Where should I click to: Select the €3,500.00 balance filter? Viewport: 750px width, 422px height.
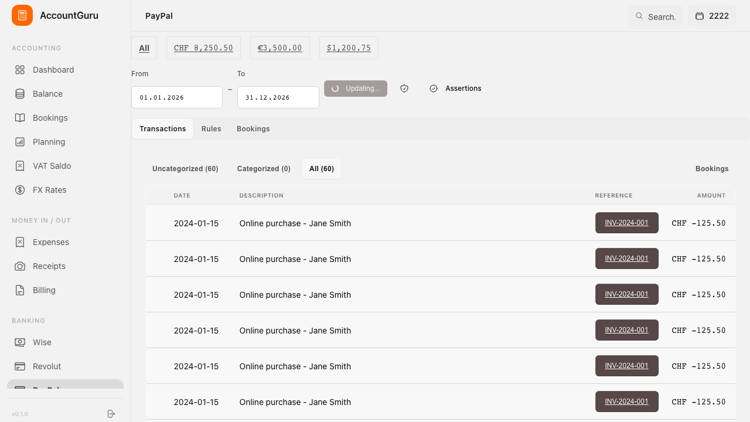[x=280, y=48]
